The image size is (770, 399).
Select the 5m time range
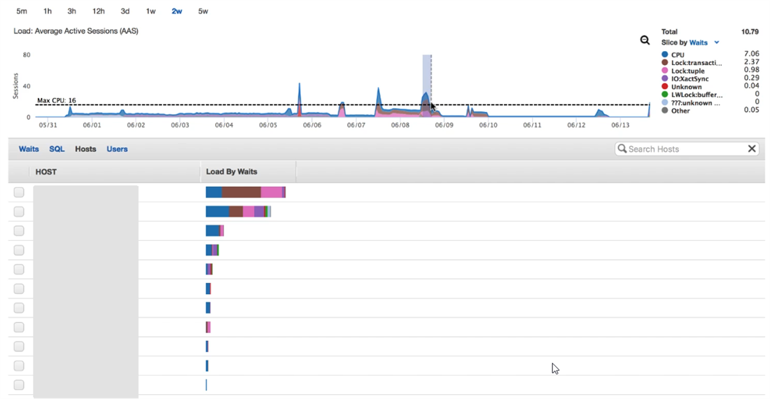(22, 10)
